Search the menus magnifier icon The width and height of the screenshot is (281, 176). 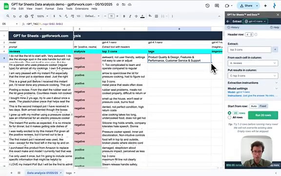pyautogui.click(x=8, y=16)
